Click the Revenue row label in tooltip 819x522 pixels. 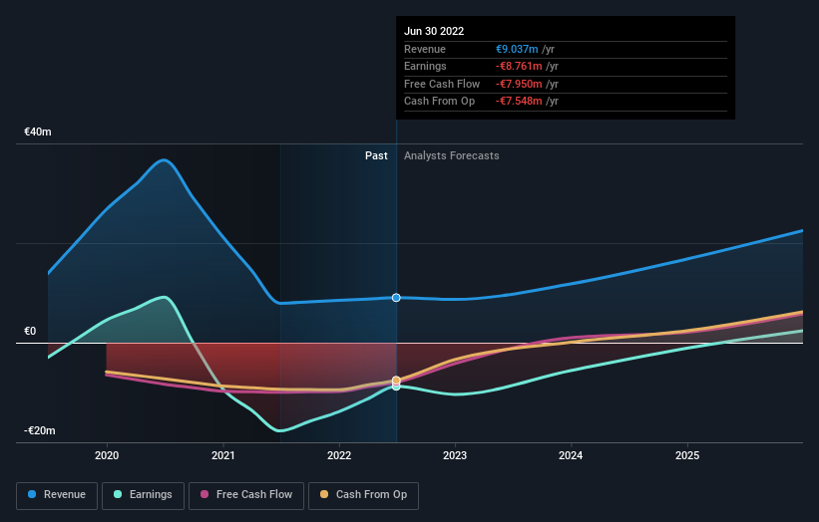coord(425,49)
